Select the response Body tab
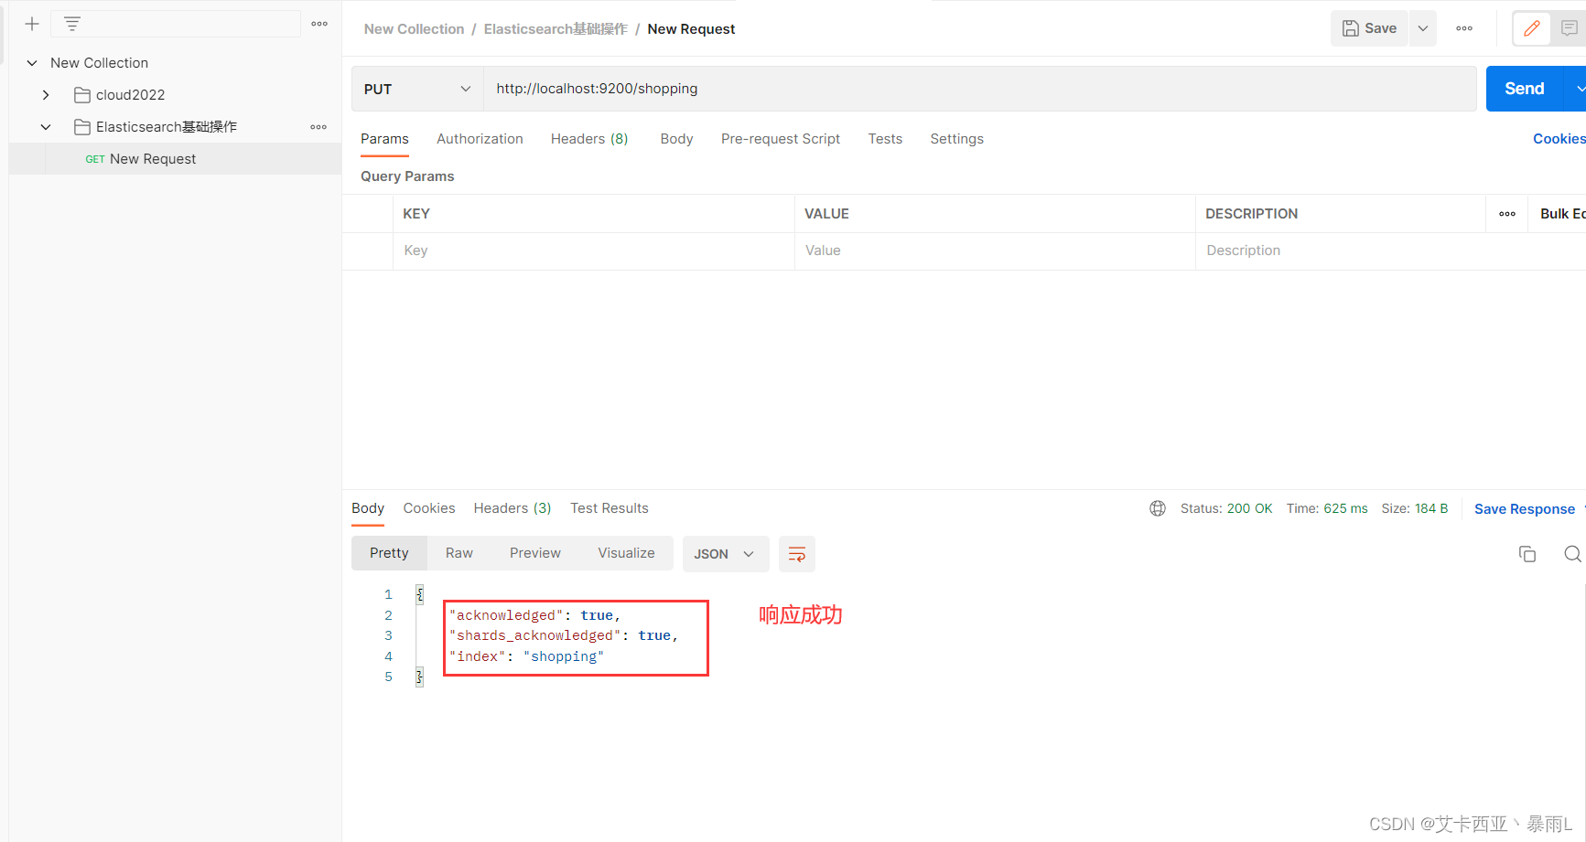Image resolution: width=1586 pixels, height=842 pixels. [368, 508]
